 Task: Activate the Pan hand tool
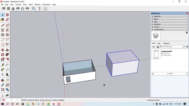coord(7,80)
